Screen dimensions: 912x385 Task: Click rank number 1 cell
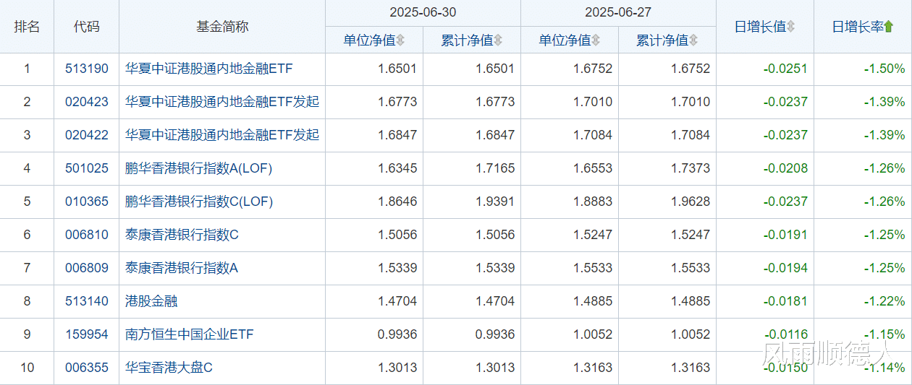[x=27, y=69]
